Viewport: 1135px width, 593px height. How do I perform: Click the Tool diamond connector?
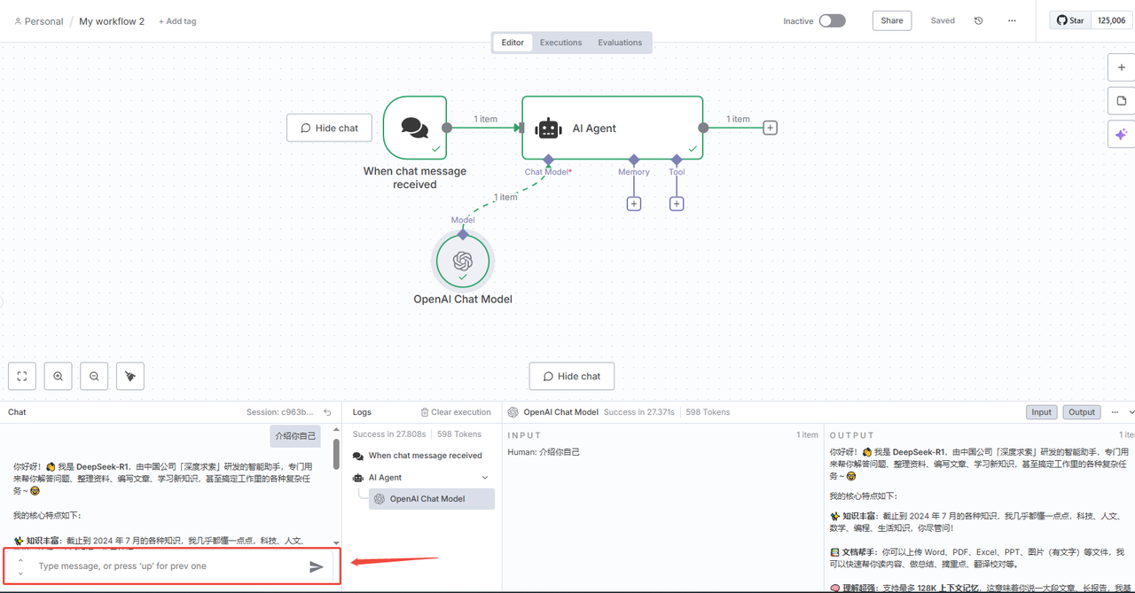[x=677, y=160]
